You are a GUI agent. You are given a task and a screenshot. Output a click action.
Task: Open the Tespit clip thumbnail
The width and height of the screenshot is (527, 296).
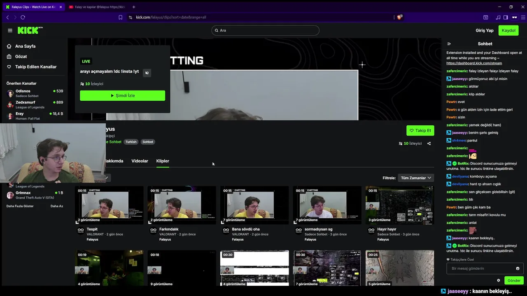[109, 205]
